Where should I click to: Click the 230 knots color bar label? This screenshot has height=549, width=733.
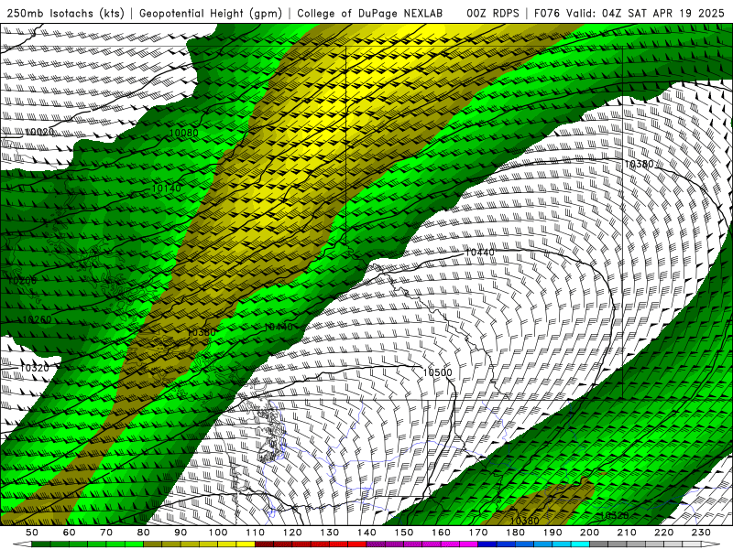click(701, 533)
